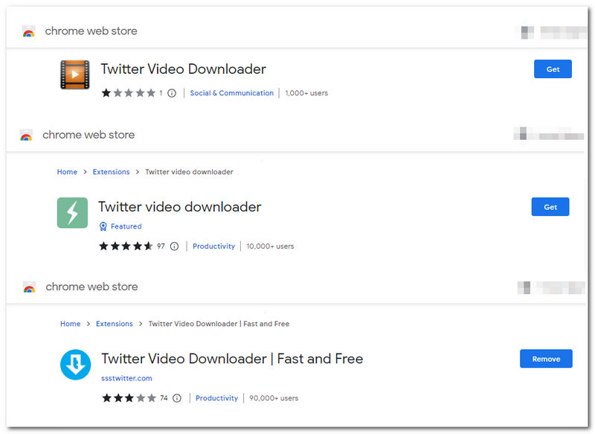595x434 pixels.
Task: Open Extensions breadcrumb above Fast and Free extension
Action: click(115, 324)
